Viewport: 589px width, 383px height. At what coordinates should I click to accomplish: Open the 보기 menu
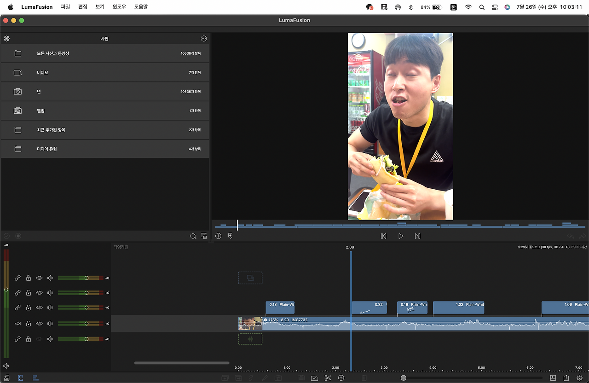tap(100, 7)
